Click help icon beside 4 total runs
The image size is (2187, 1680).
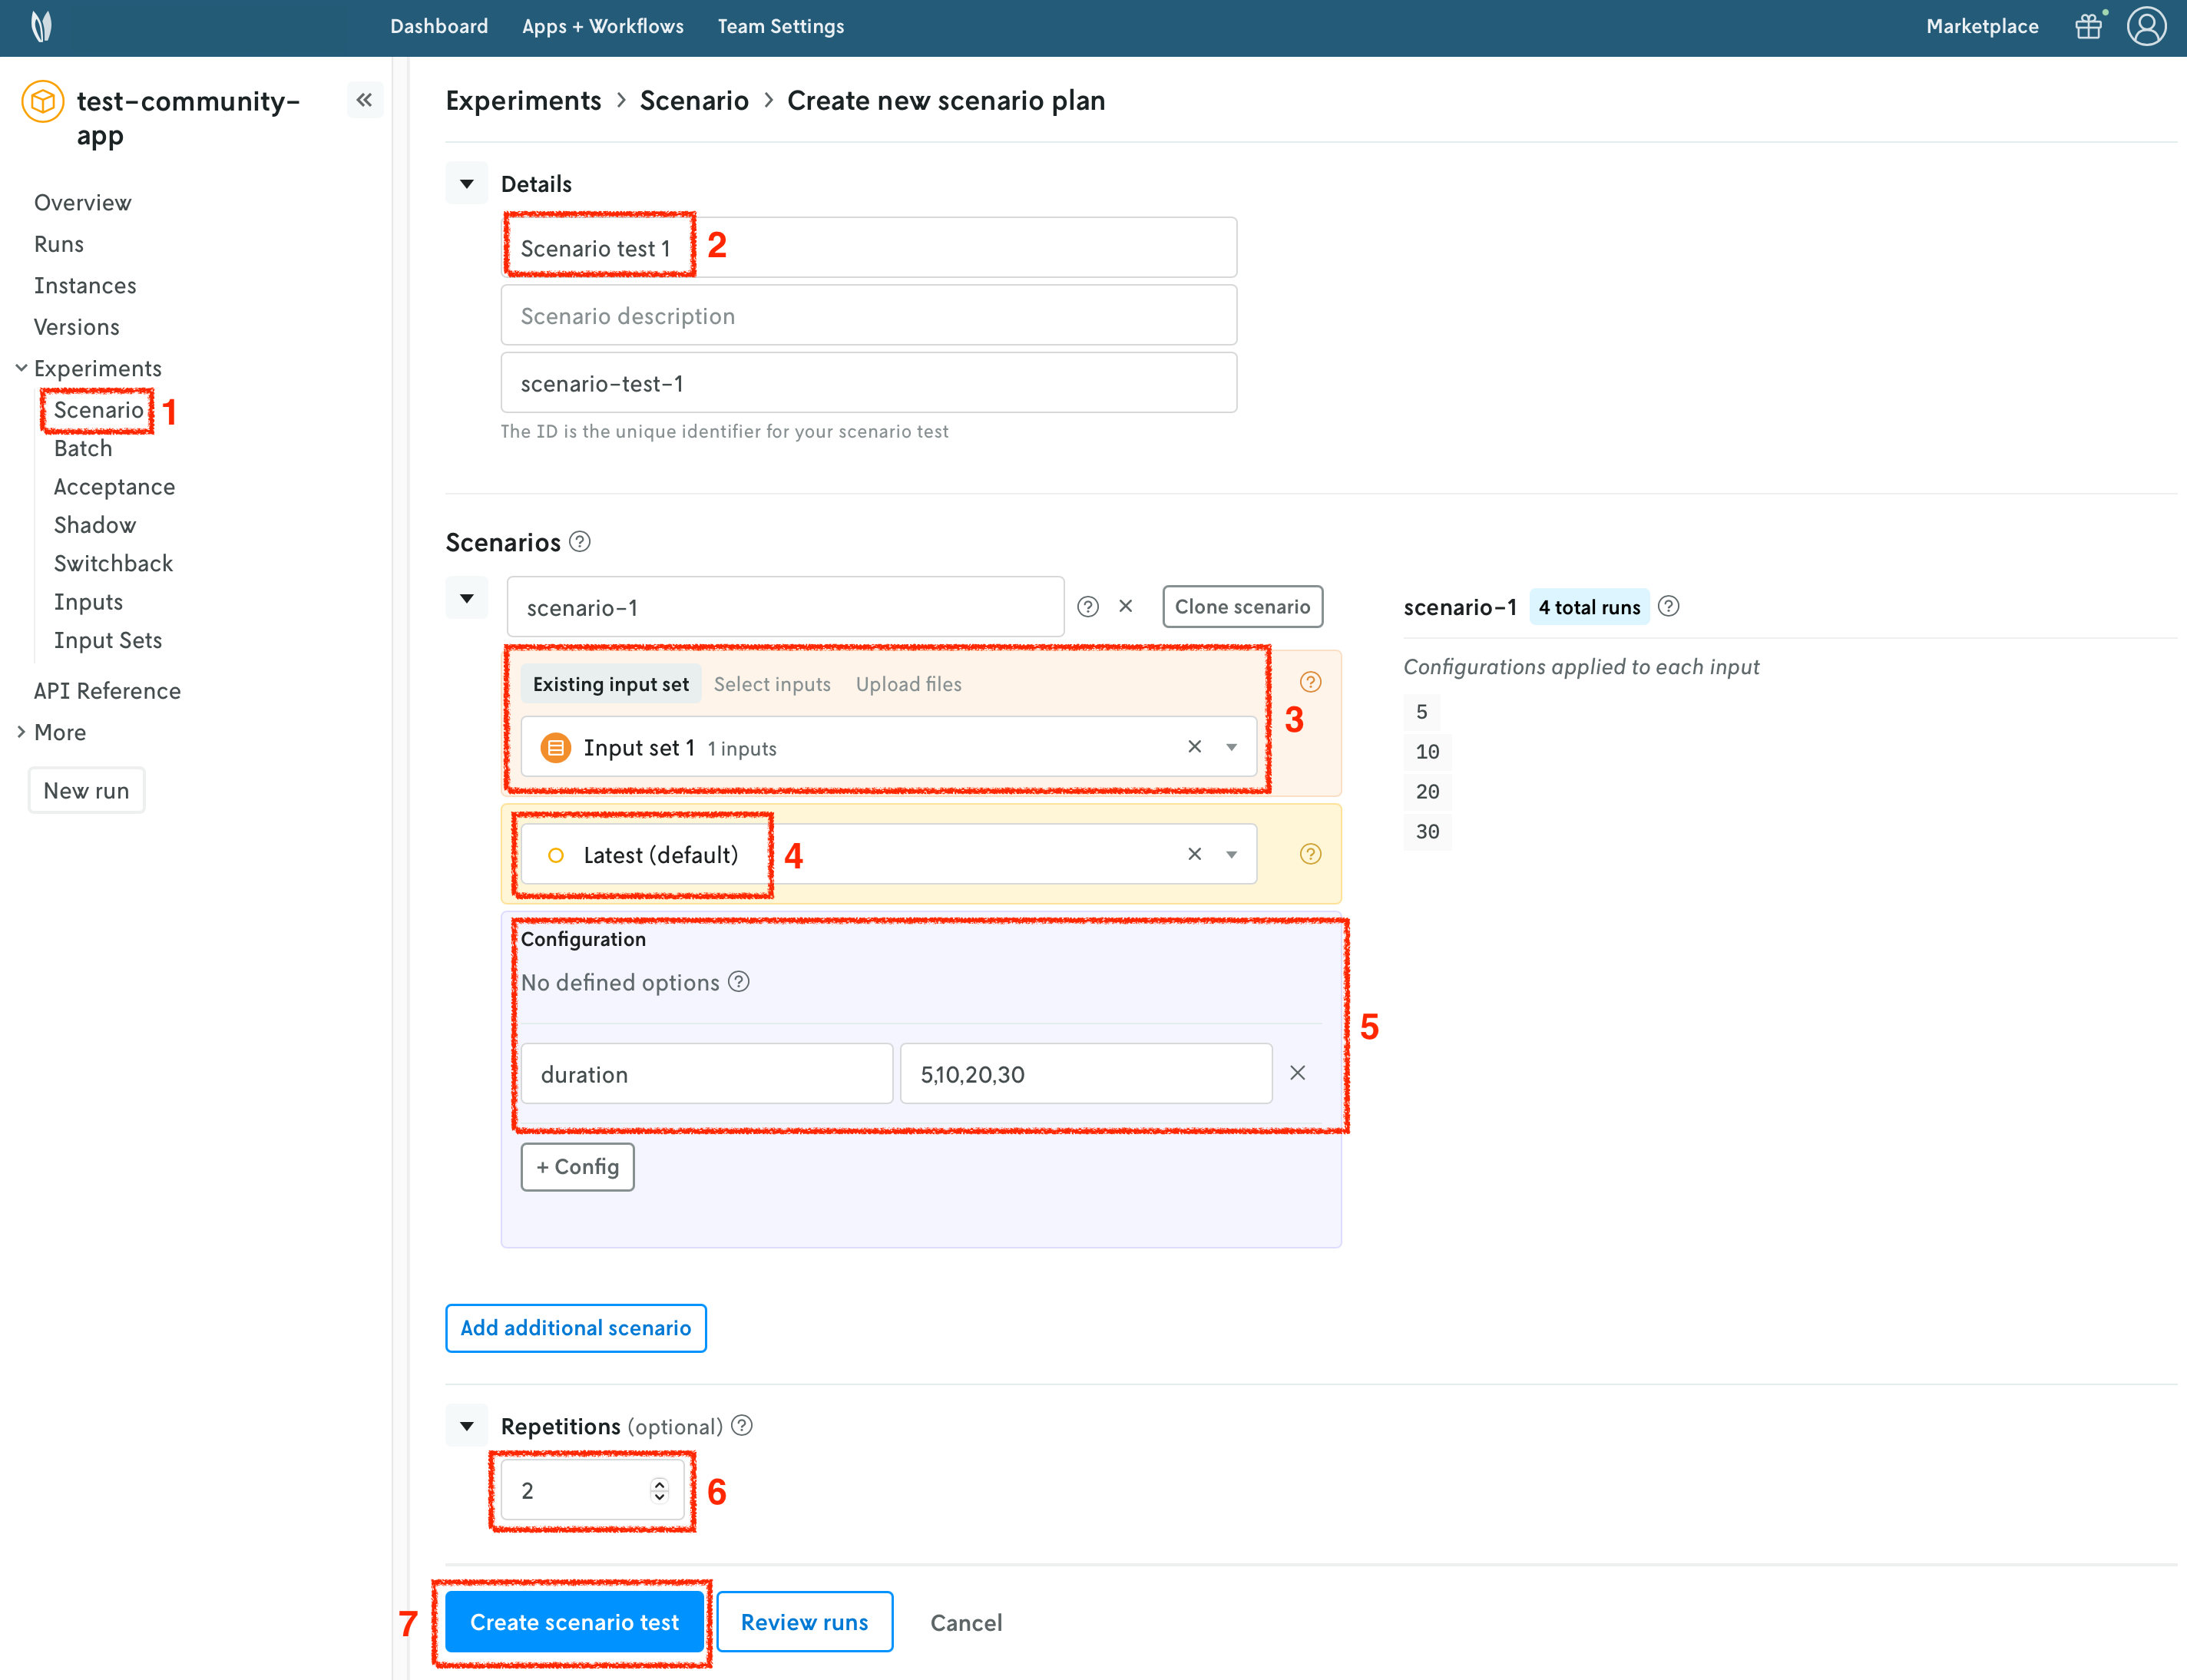point(1669,607)
